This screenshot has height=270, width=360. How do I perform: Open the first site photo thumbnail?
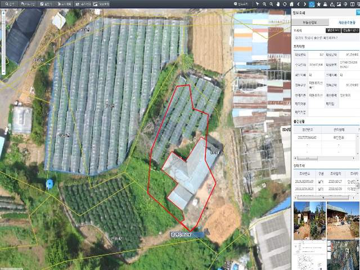309,220
